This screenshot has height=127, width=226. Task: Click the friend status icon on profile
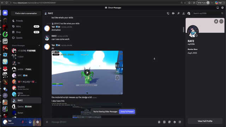point(216,22)
